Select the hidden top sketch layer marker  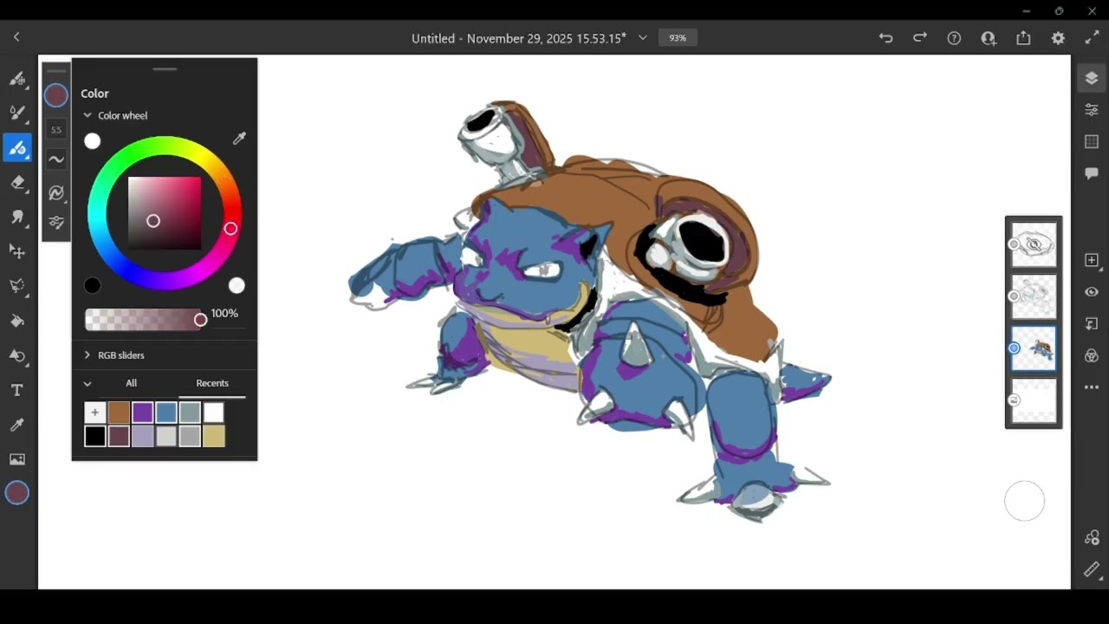(x=1014, y=244)
